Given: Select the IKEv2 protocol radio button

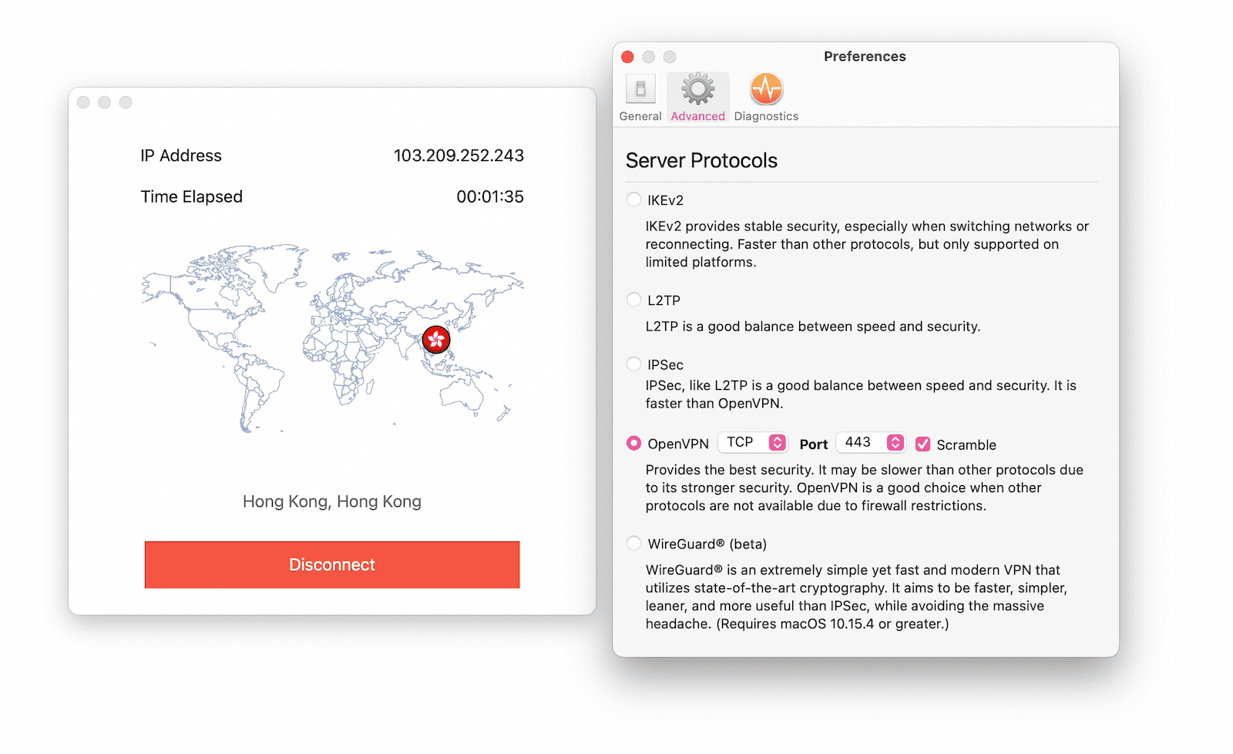Looking at the screenshot, I should pos(633,199).
